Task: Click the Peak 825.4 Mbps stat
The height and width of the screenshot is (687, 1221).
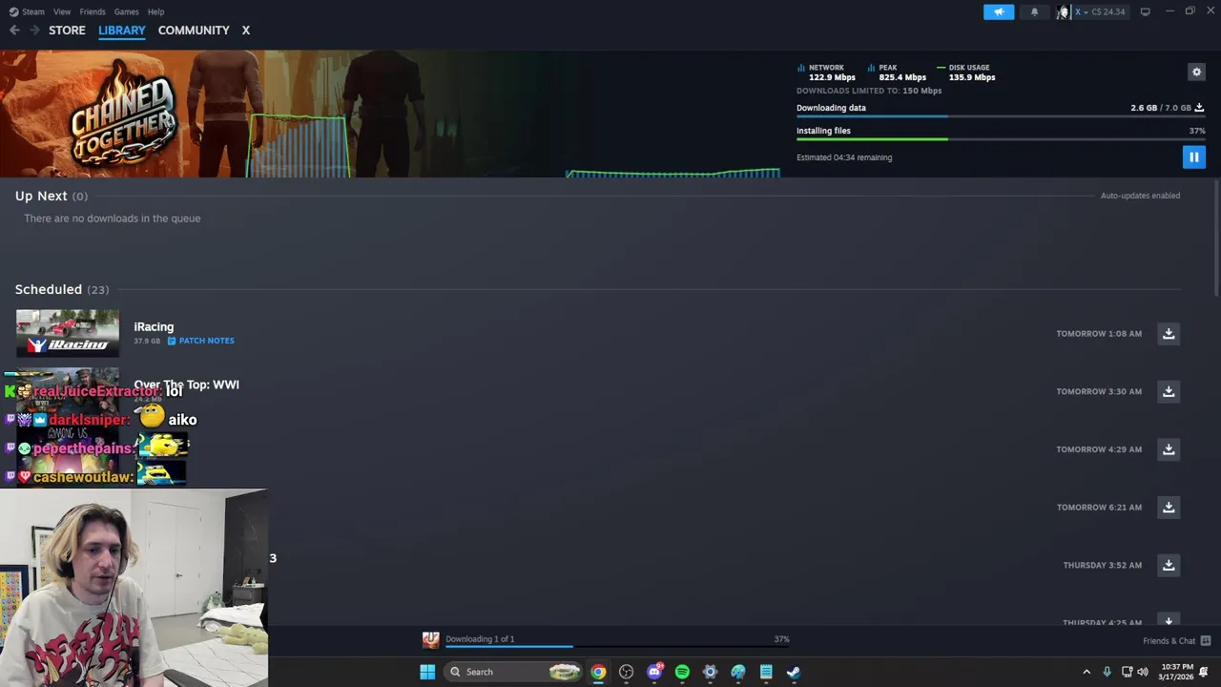Action: (897, 73)
